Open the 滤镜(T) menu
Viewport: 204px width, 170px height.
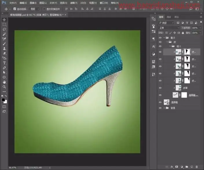pyautogui.click(x=73, y=3)
